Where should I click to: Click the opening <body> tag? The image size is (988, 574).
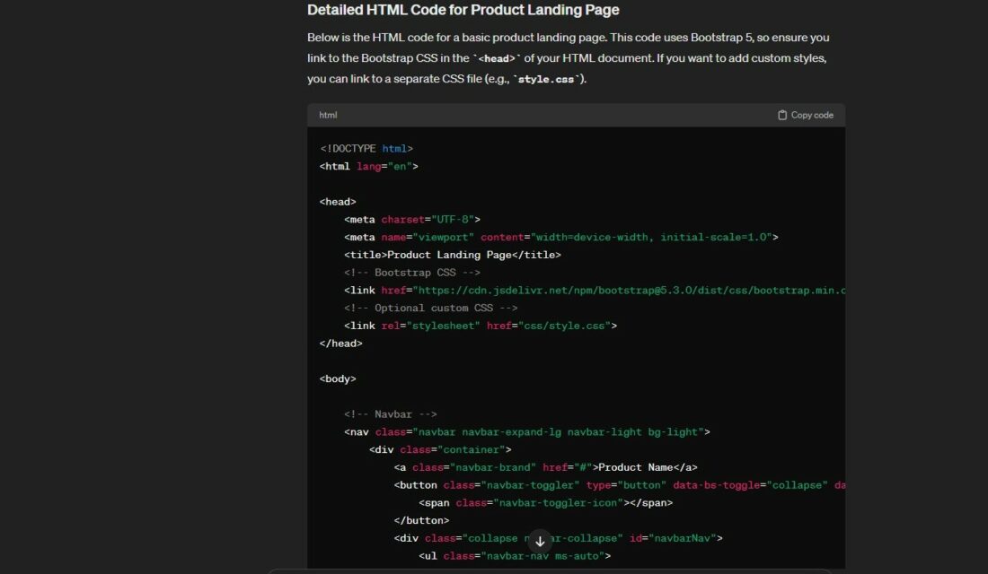point(338,378)
